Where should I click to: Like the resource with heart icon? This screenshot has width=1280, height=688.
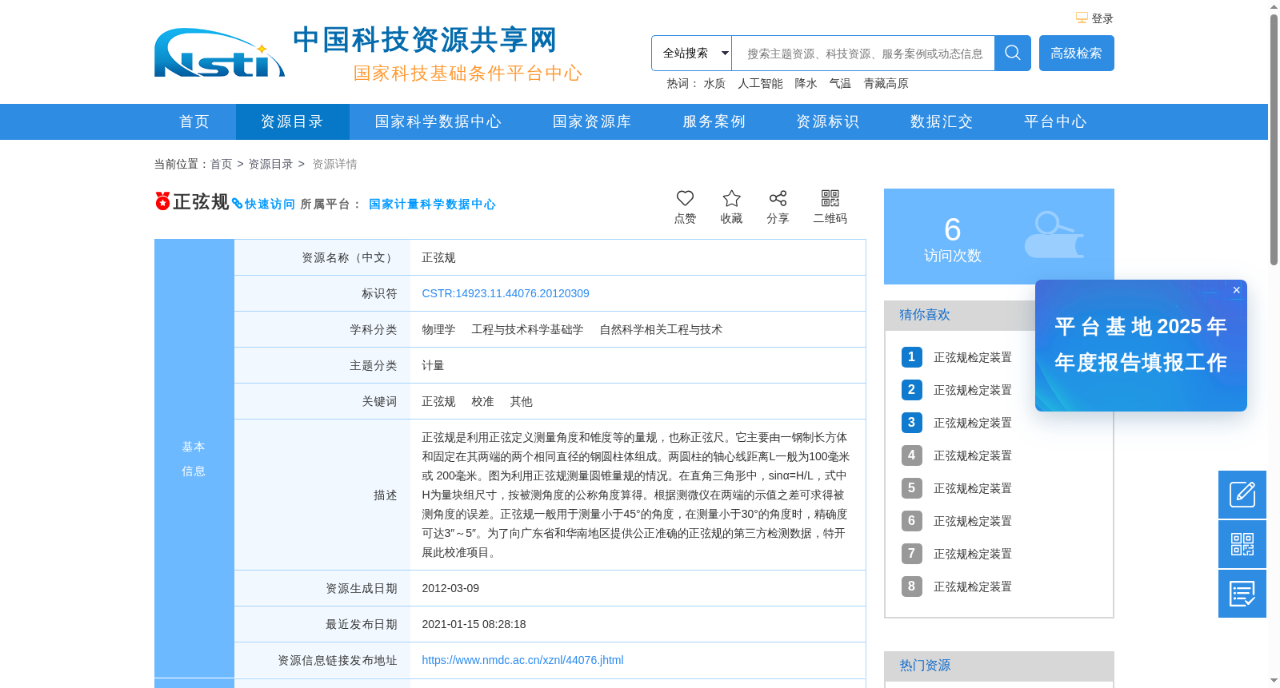click(x=685, y=198)
